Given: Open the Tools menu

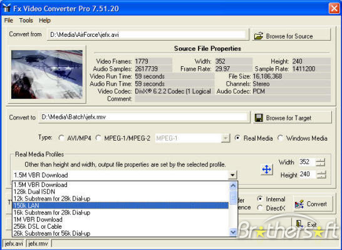Looking at the screenshot, I should [x=26, y=21].
